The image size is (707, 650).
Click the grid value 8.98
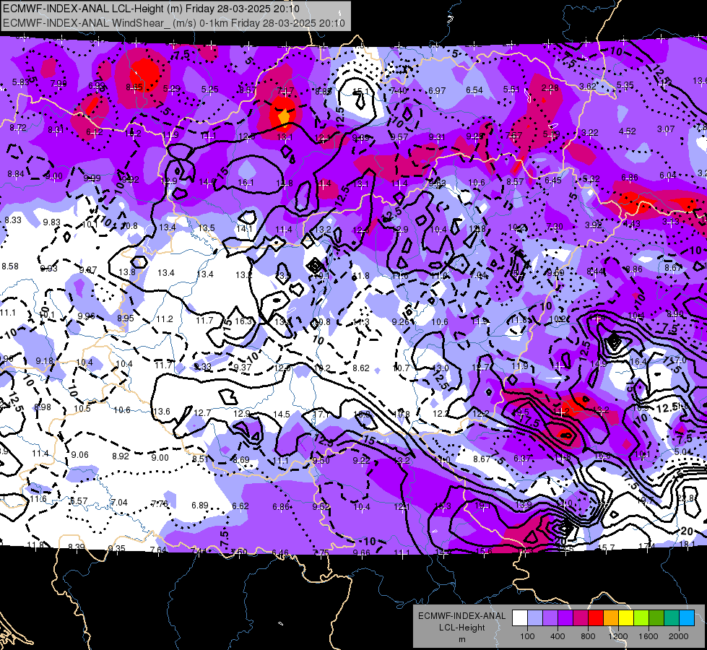[x=43, y=407]
